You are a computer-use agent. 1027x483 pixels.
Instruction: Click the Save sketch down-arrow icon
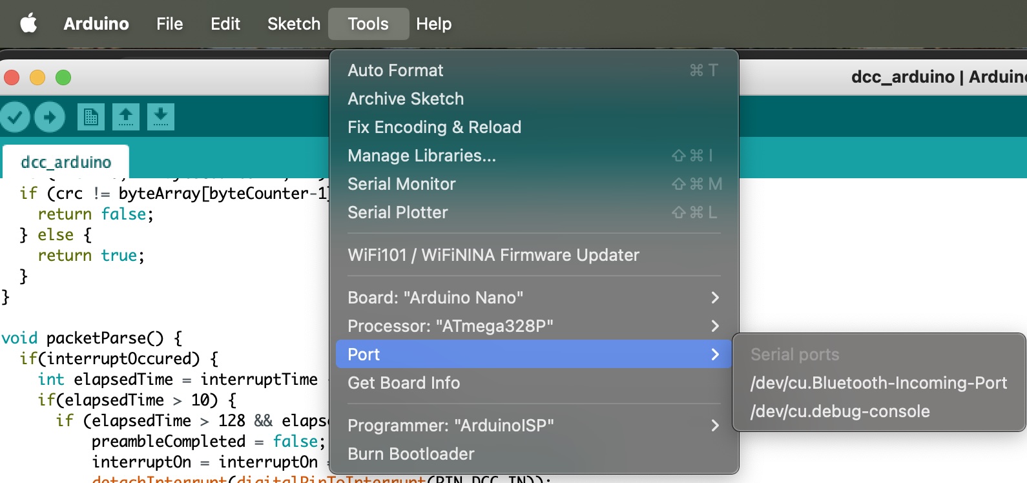pyautogui.click(x=161, y=117)
